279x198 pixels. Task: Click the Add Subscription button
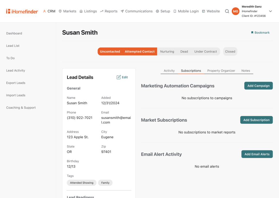pos(256,120)
